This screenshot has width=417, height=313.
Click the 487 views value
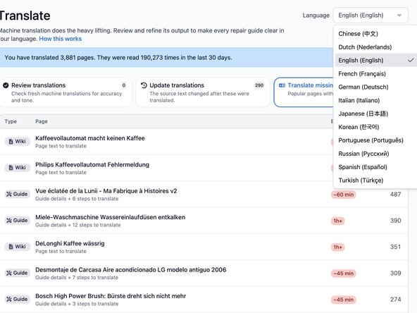[395, 195]
